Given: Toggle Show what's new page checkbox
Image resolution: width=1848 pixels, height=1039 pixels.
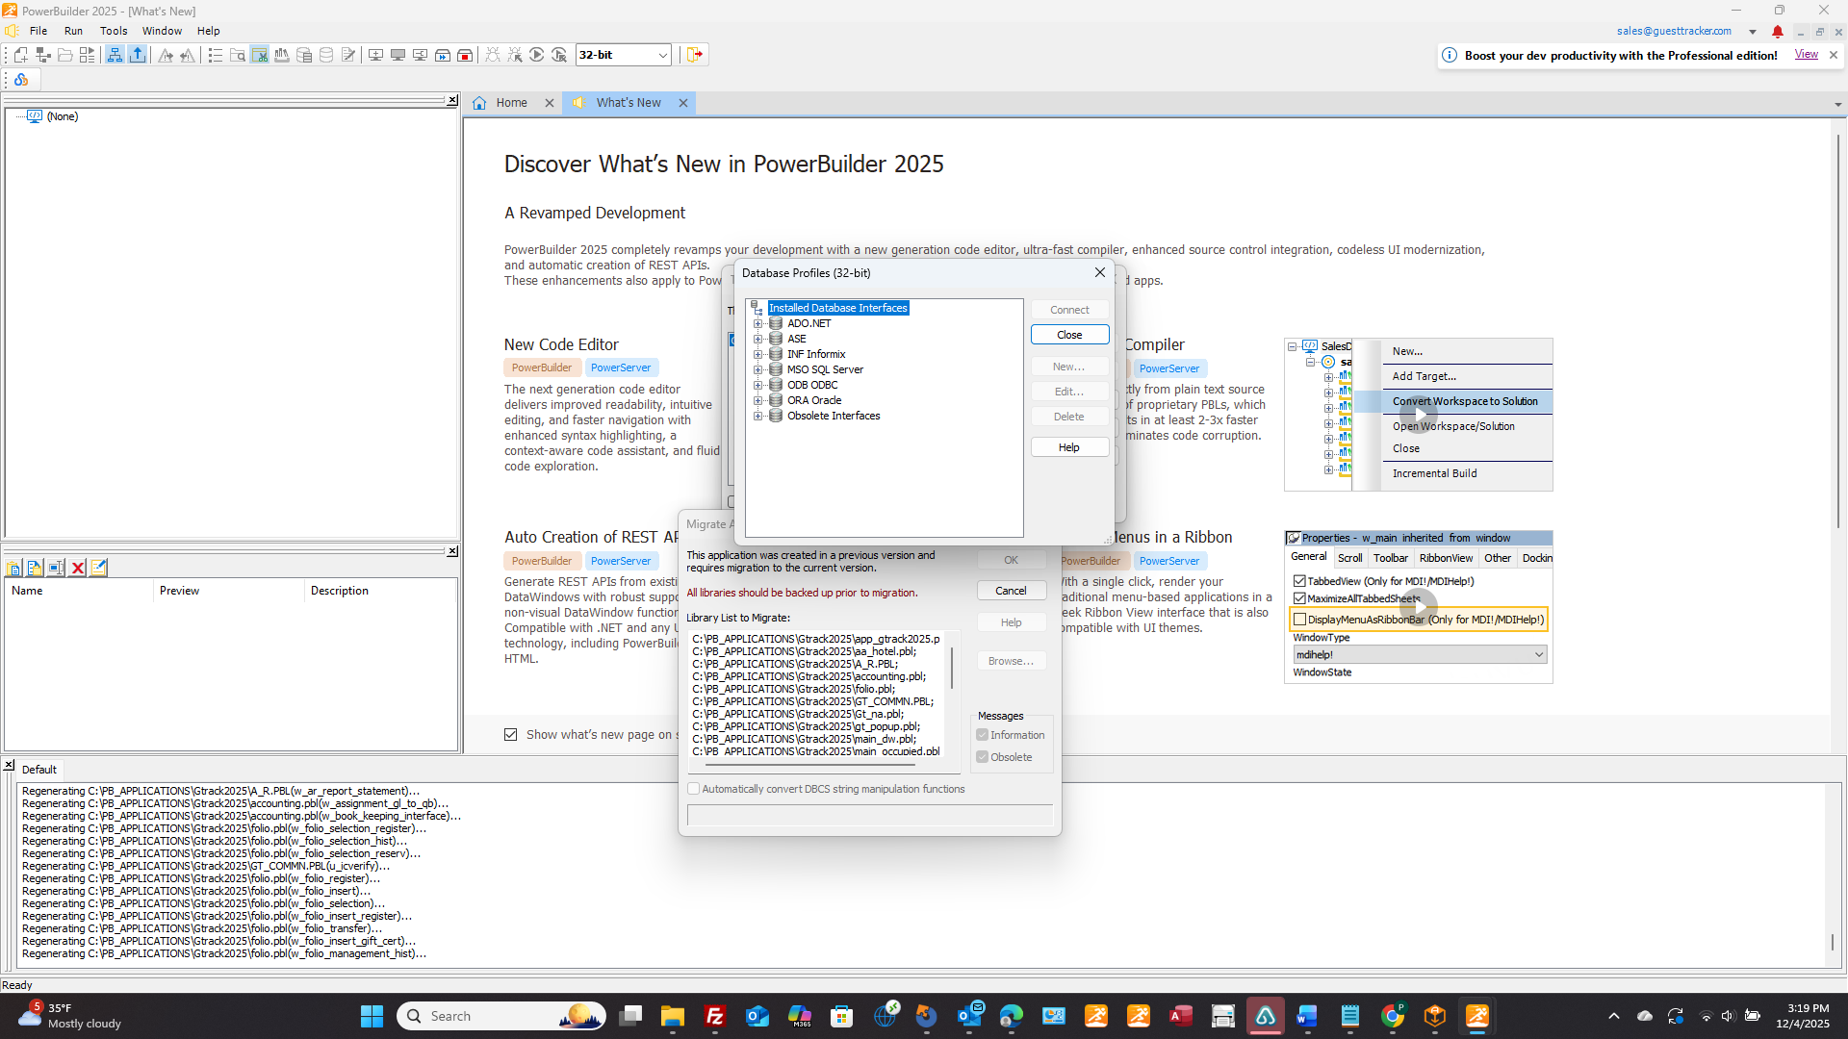Looking at the screenshot, I should 511,735.
